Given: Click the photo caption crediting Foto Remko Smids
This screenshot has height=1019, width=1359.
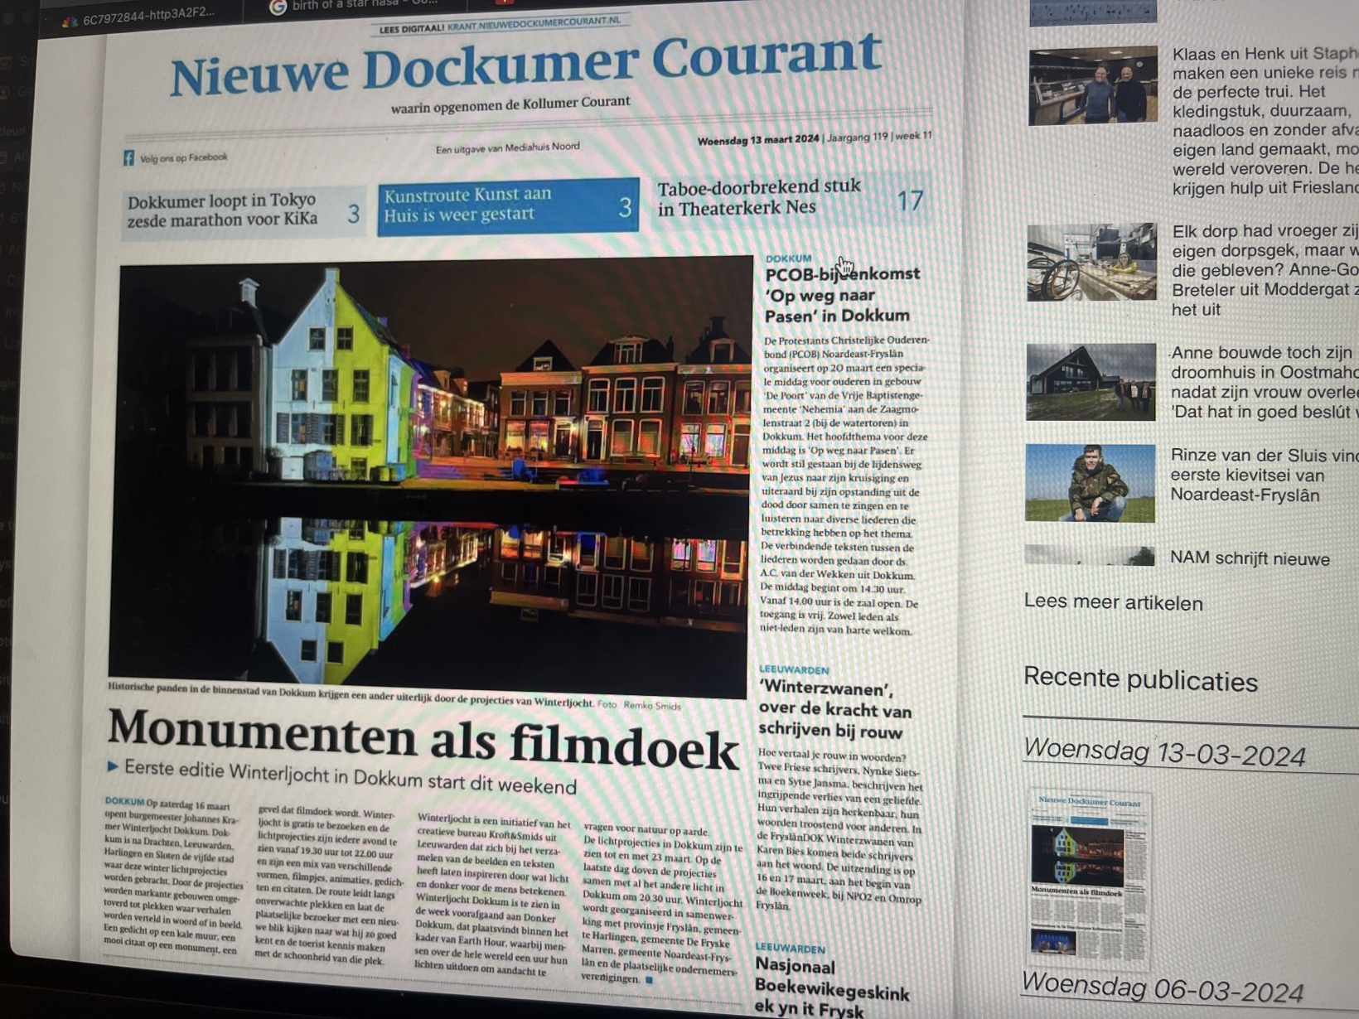Looking at the screenshot, I should [x=394, y=696].
